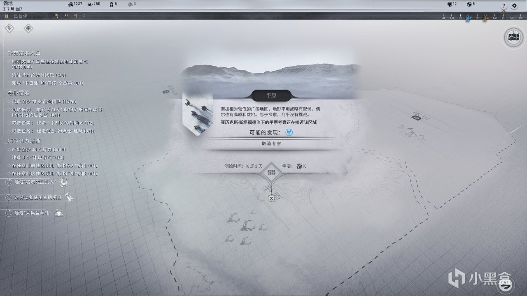Click the greyed-out icon beside 0
This screenshot has width=527, height=296.
coord(130,4)
